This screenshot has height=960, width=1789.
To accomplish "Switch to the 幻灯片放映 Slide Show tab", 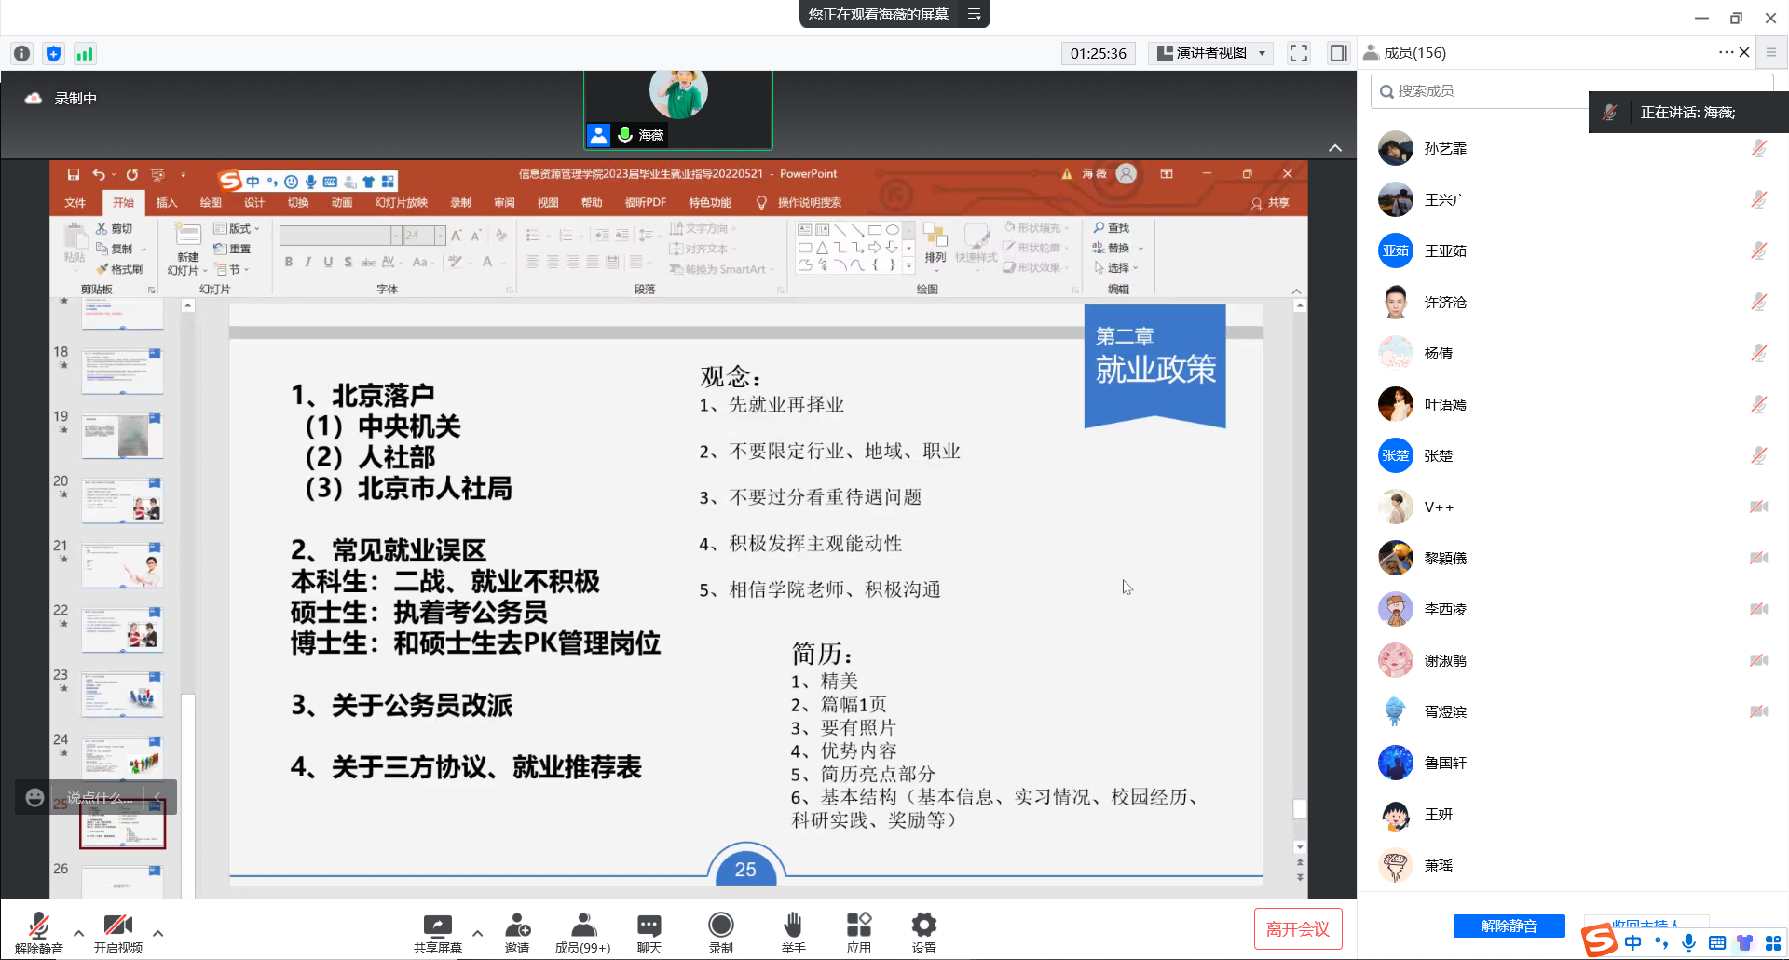I will coord(402,202).
